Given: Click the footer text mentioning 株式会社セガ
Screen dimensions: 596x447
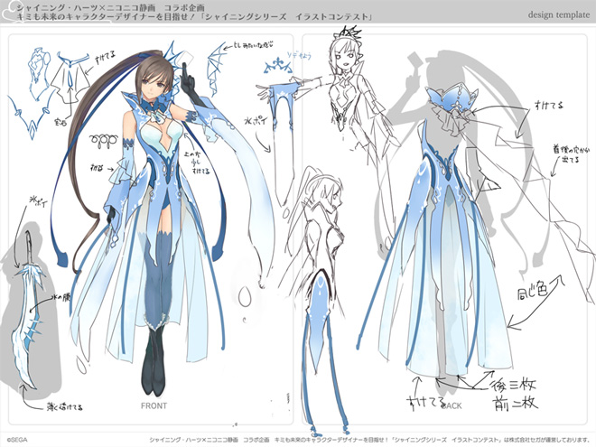Looking at the screenshot, I should 368,440.
